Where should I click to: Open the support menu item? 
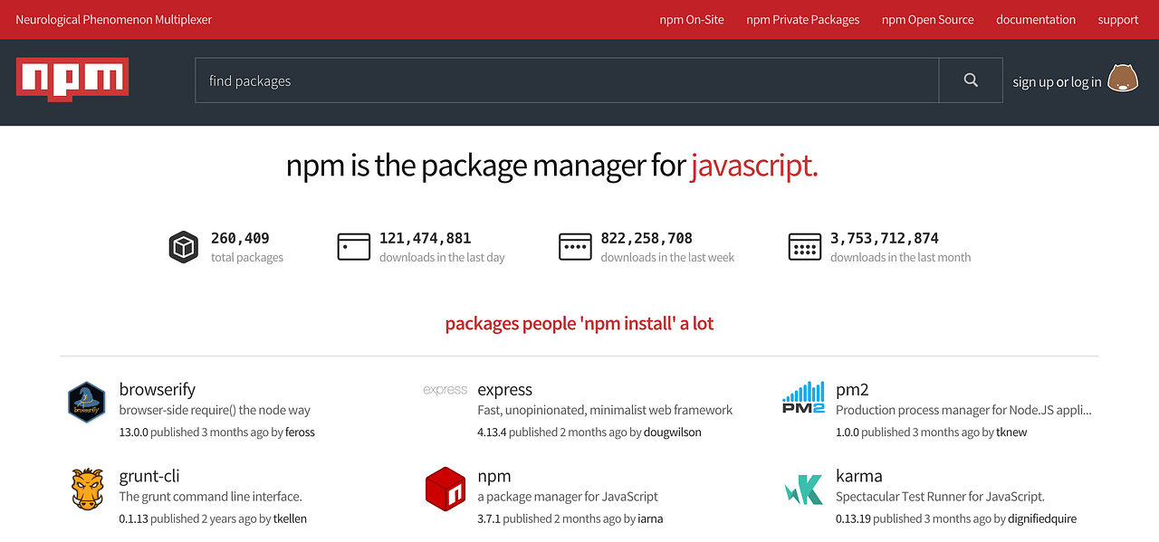click(1117, 19)
